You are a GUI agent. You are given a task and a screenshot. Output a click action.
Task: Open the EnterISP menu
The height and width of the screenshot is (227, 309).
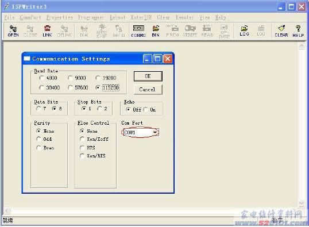point(141,17)
